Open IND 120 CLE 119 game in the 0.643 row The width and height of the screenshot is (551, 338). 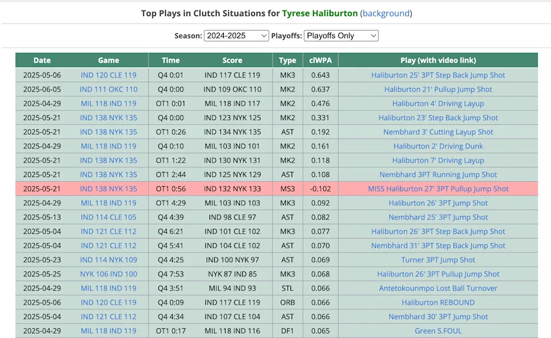108,75
